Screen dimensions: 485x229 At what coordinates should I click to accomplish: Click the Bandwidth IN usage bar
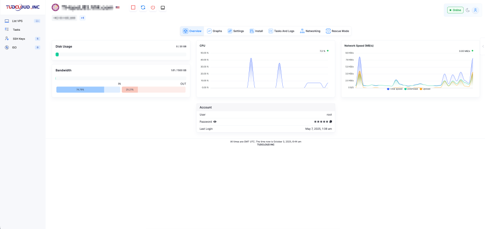click(x=80, y=89)
